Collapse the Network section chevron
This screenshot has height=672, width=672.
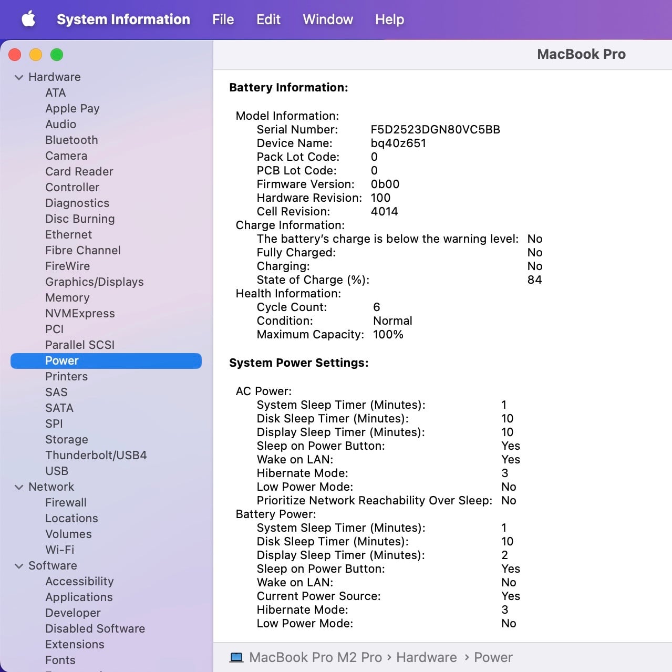coord(19,487)
